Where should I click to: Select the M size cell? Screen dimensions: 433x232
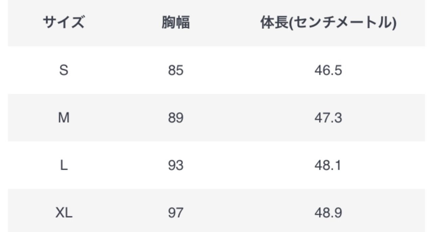[x=64, y=118]
